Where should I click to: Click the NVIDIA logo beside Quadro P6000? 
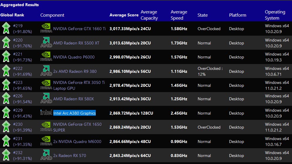pos(46,56)
